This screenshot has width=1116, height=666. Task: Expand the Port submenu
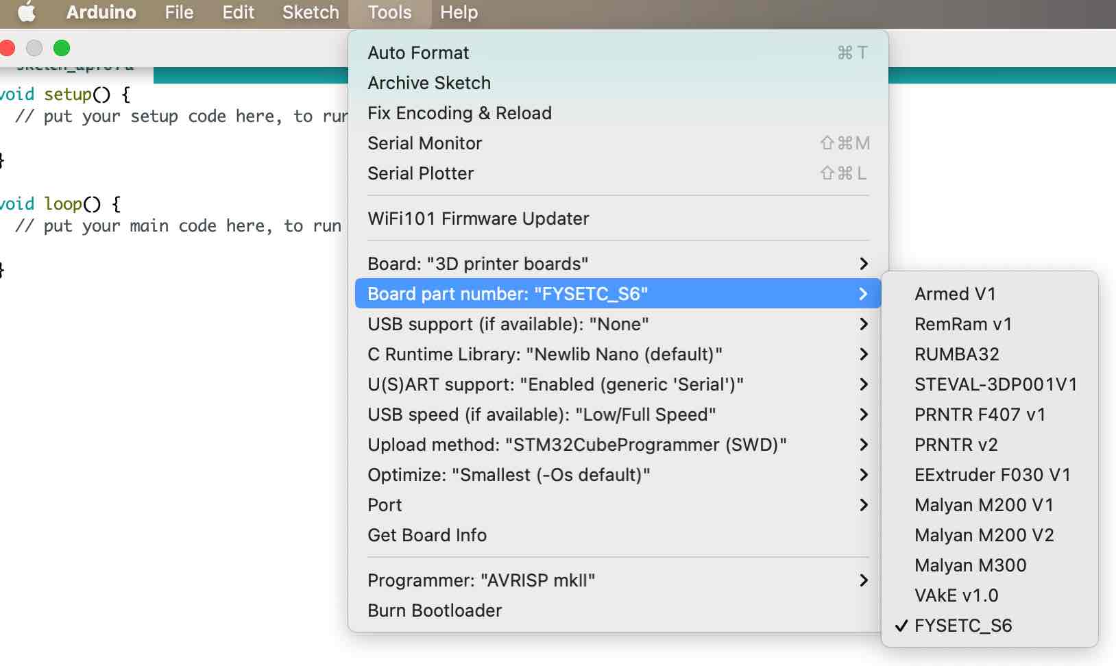[618, 505]
